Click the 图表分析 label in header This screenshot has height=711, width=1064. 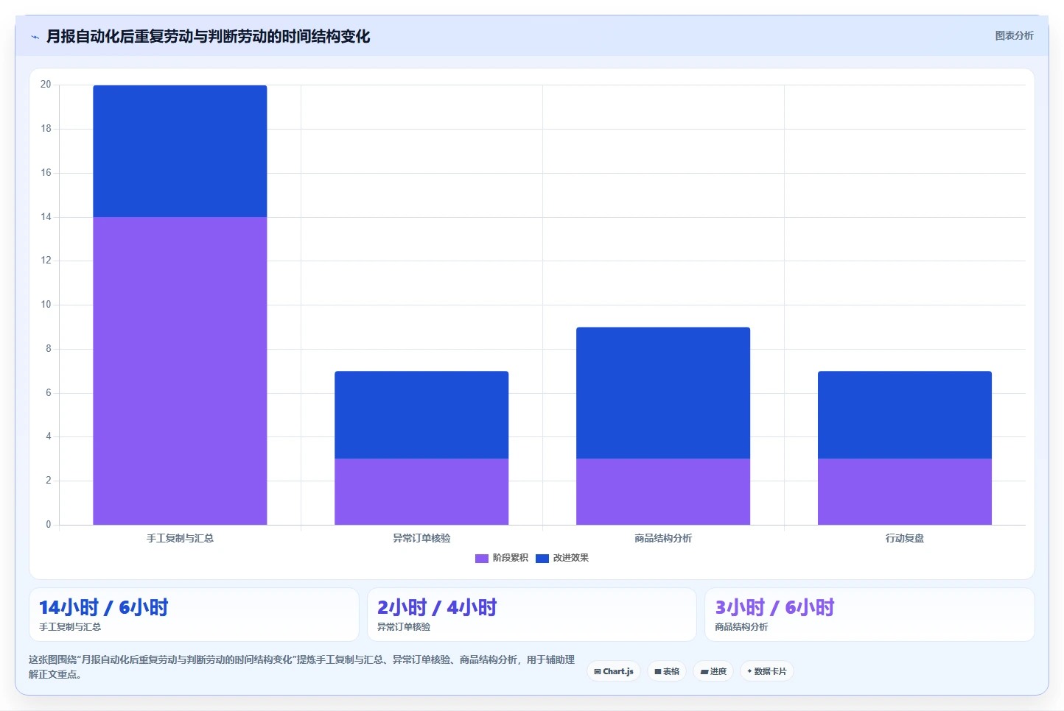(1014, 35)
